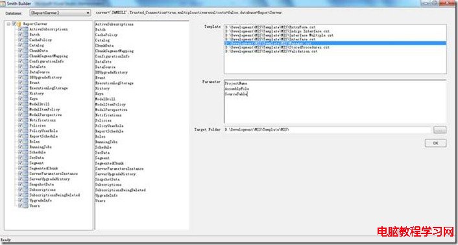458x245 pixels.
Task: Click the table icon next to Notifications
Action: 25,120
